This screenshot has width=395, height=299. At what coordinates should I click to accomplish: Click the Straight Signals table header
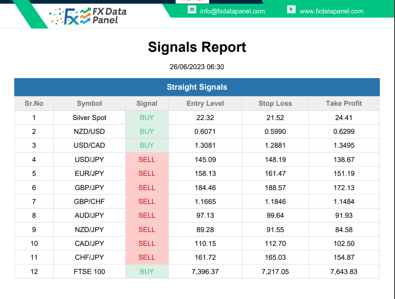click(x=197, y=87)
